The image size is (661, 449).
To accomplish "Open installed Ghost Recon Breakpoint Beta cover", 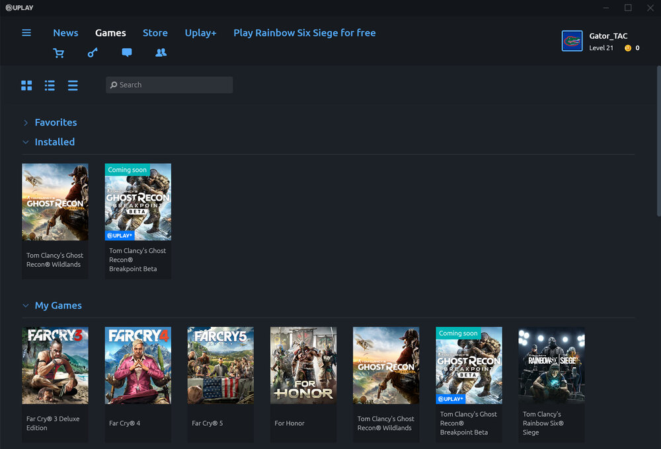I will coord(138,202).
